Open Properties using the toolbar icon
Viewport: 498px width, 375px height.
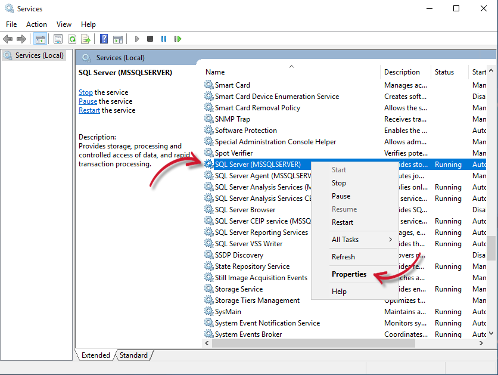(57, 38)
